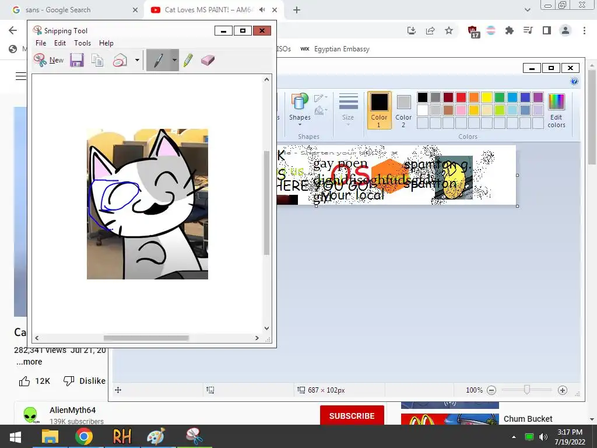The height and width of the screenshot is (448, 597).
Task: Open the Snipping Tool File menu
Action: point(41,43)
